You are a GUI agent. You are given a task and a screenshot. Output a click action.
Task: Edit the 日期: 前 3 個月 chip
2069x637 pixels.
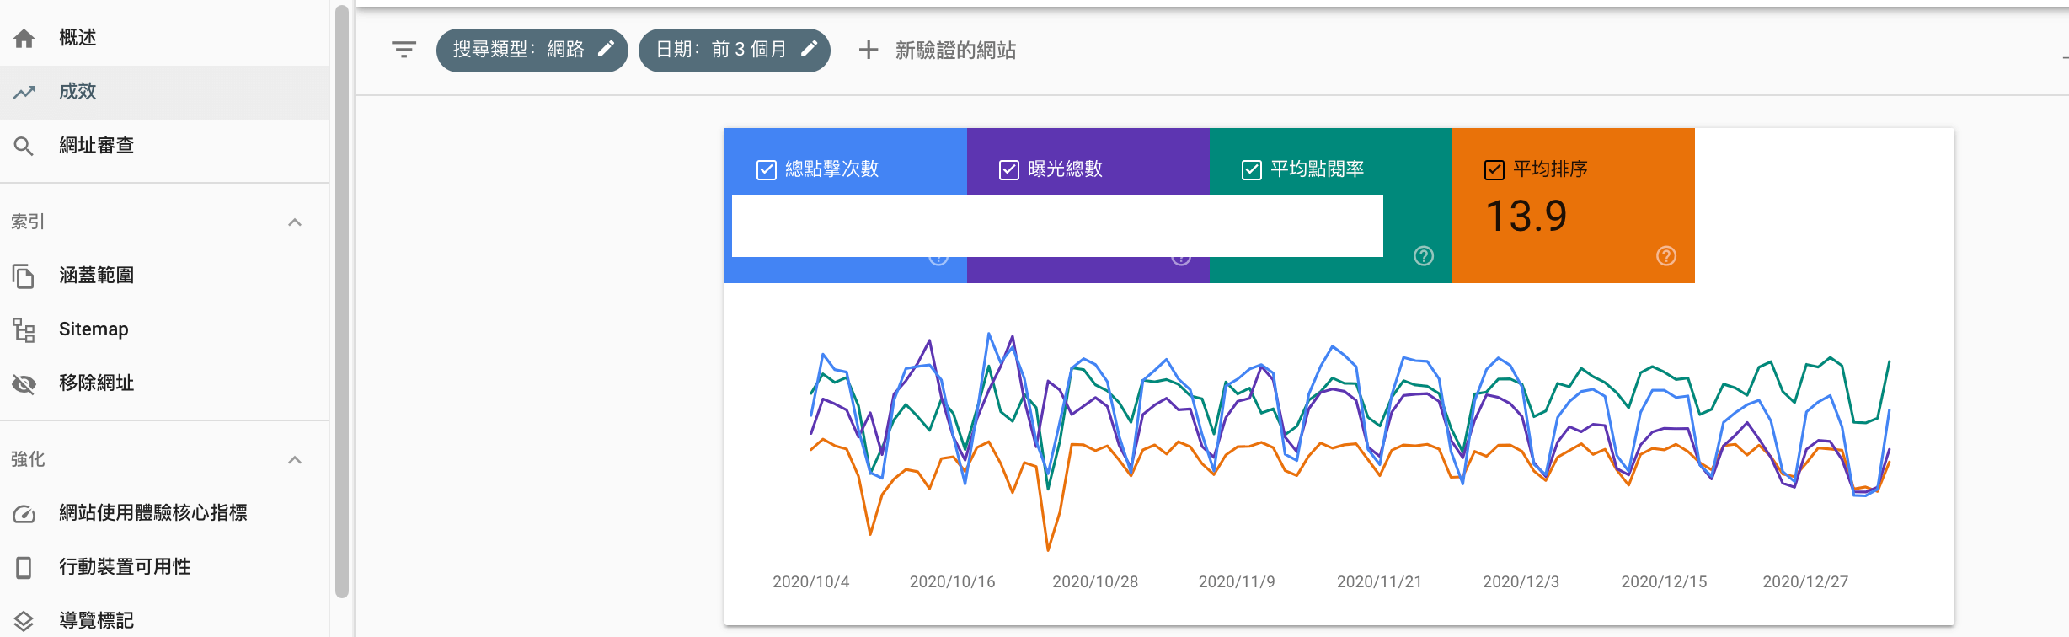[735, 50]
